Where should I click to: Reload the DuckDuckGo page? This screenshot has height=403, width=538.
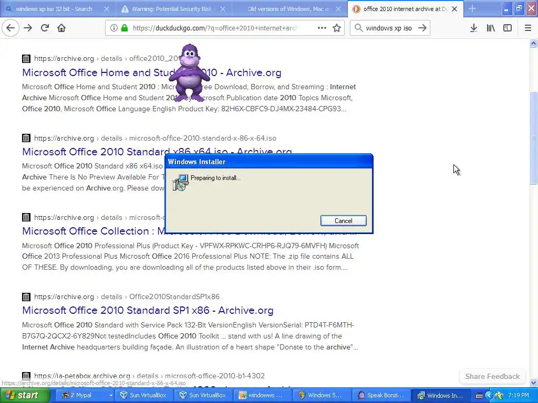tap(45, 28)
